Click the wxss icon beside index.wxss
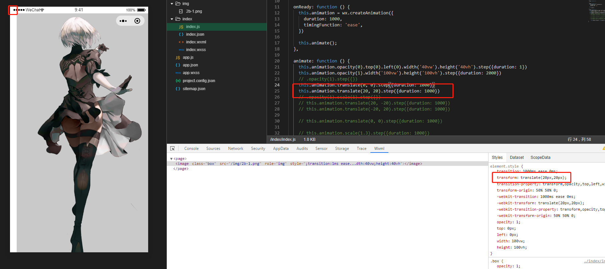 [181, 50]
